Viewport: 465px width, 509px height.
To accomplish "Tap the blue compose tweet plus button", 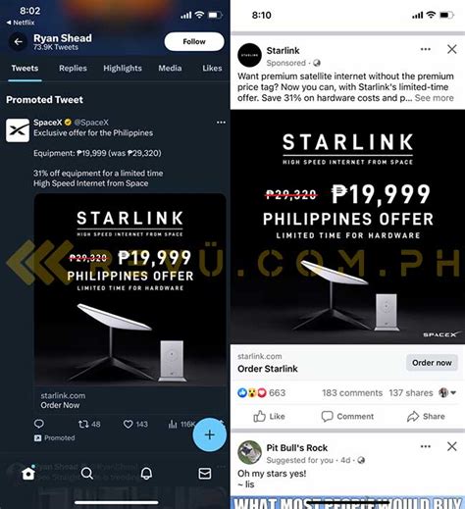I will (209, 434).
